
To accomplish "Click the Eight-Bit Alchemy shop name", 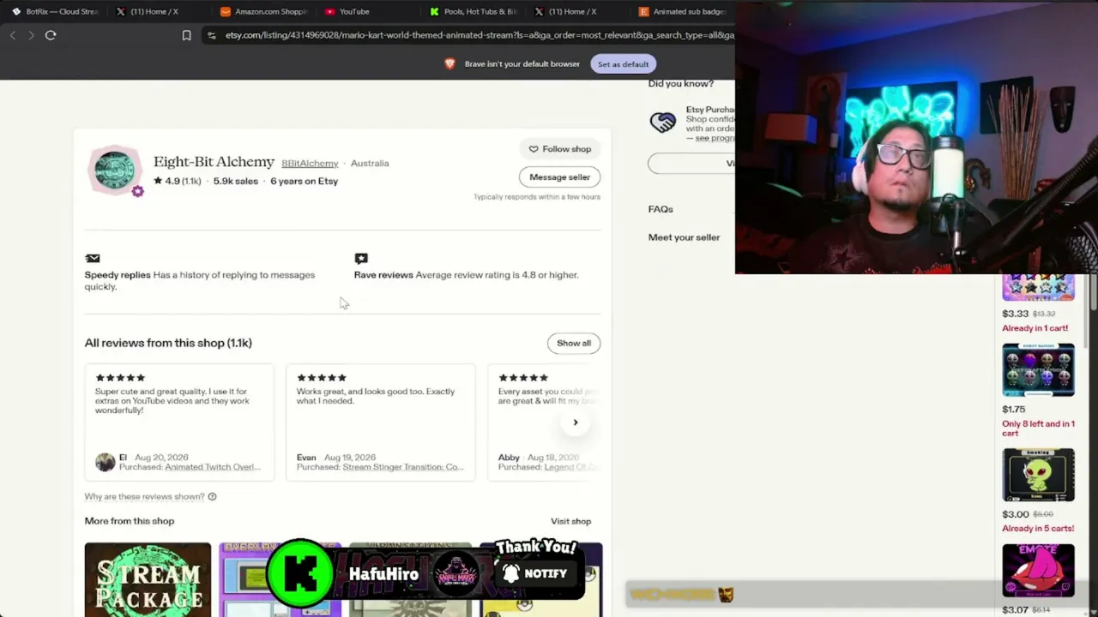I will (x=214, y=162).
